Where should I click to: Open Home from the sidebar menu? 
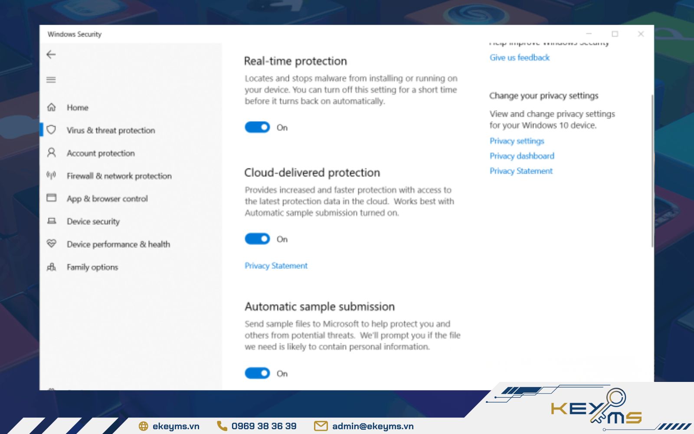(77, 107)
